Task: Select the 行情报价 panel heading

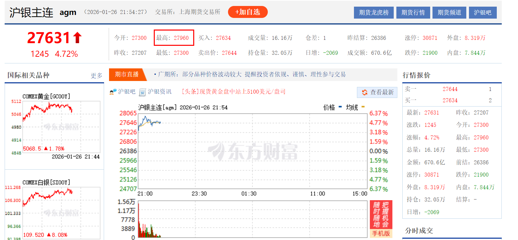Action: tap(417, 75)
